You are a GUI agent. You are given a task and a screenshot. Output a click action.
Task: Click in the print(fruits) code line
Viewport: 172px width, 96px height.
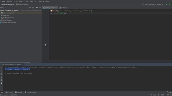click(58, 13)
